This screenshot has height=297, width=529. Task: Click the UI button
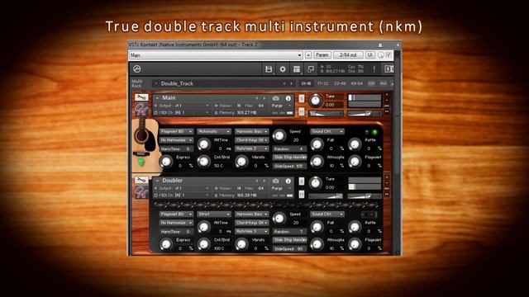click(370, 55)
